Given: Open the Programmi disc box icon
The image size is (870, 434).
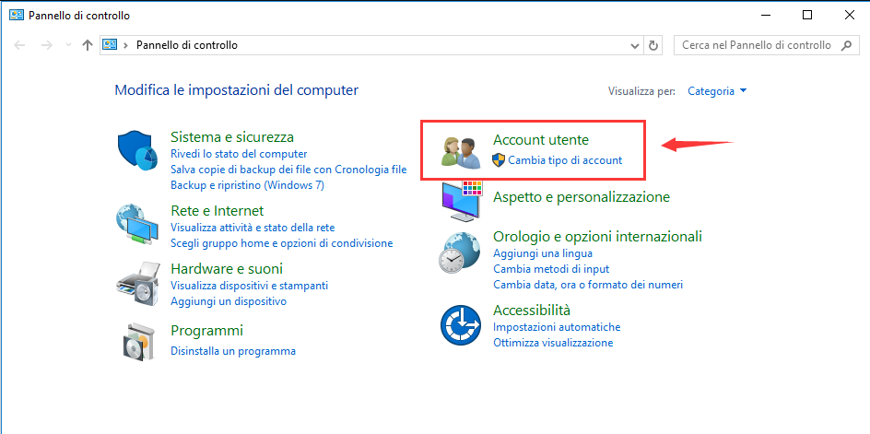Looking at the screenshot, I should (137, 340).
